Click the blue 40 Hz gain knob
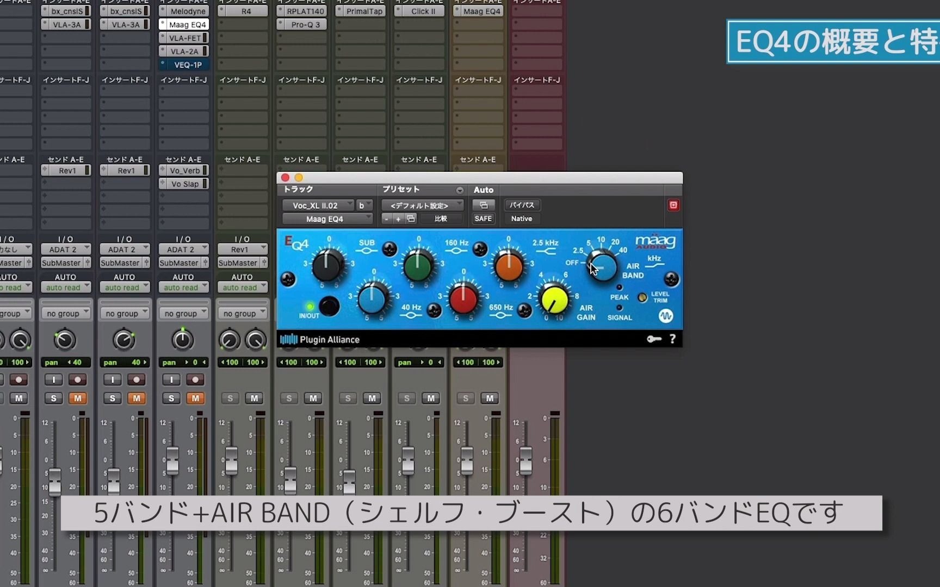The width and height of the screenshot is (940, 587). coord(373,299)
